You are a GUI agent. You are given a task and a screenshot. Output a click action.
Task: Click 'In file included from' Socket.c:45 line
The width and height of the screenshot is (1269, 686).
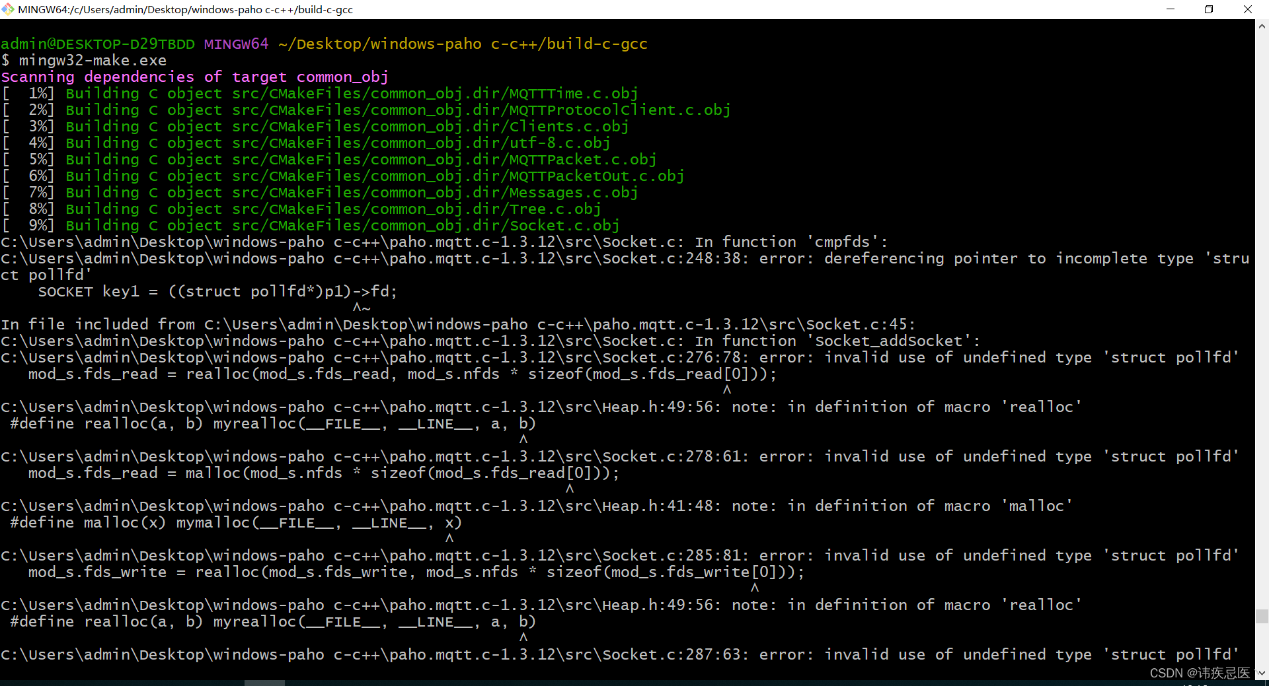(x=459, y=325)
